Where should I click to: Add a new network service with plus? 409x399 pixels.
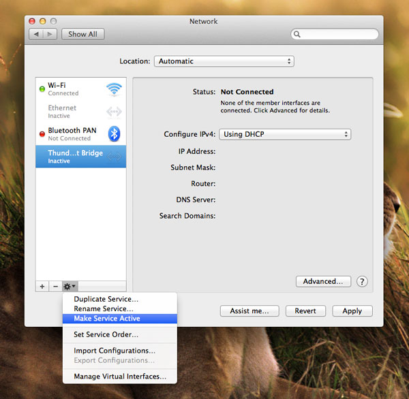[x=42, y=287]
